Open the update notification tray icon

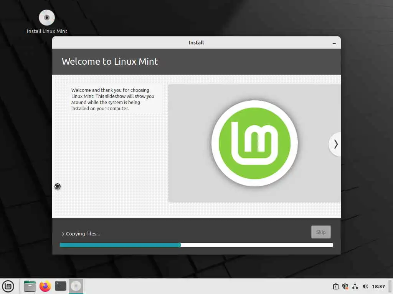(x=335, y=286)
